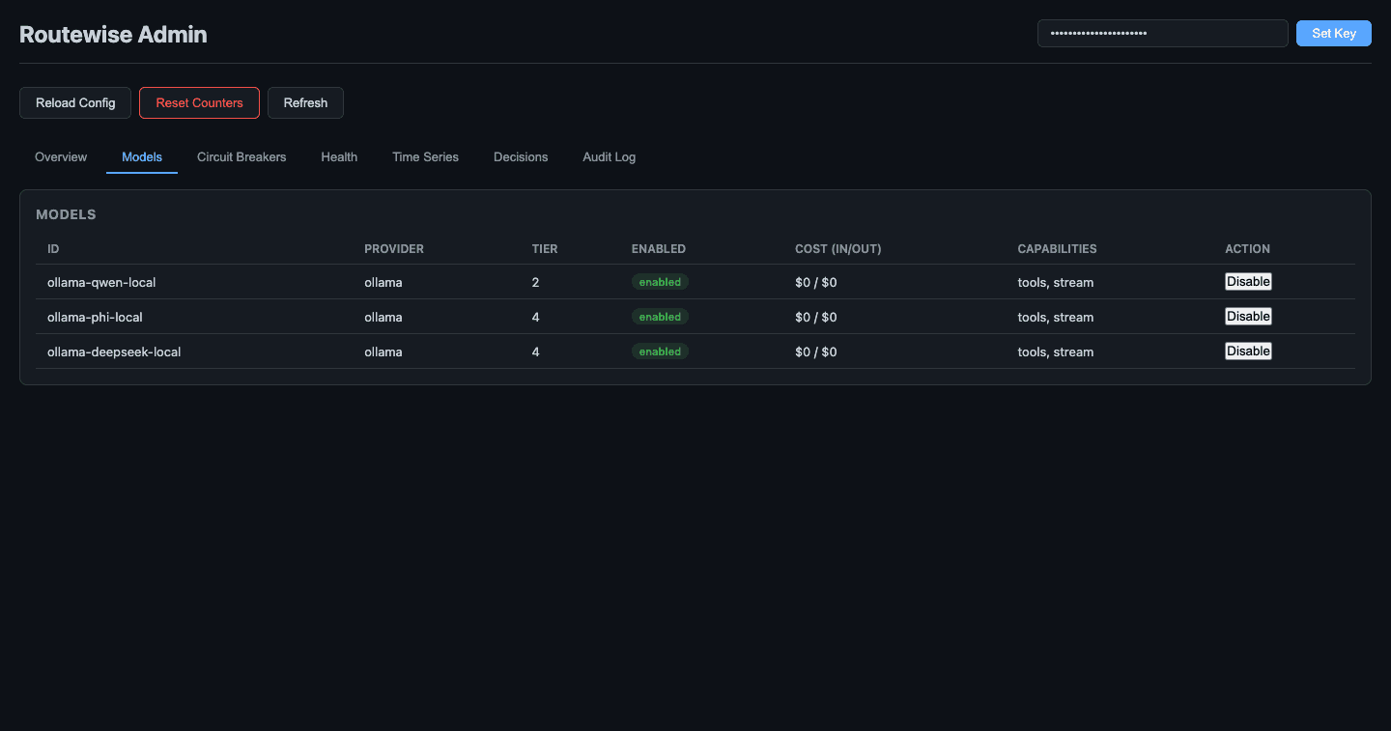Click the ACTION column header
This screenshot has width=1391, height=731.
click(1247, 248)
